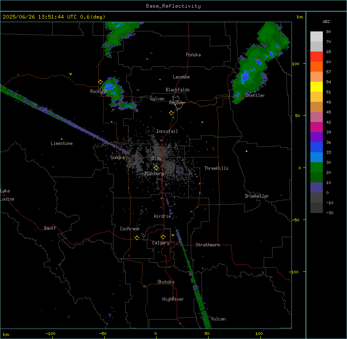
Task: Select the ThreeHills label
Action: [216, 168]
